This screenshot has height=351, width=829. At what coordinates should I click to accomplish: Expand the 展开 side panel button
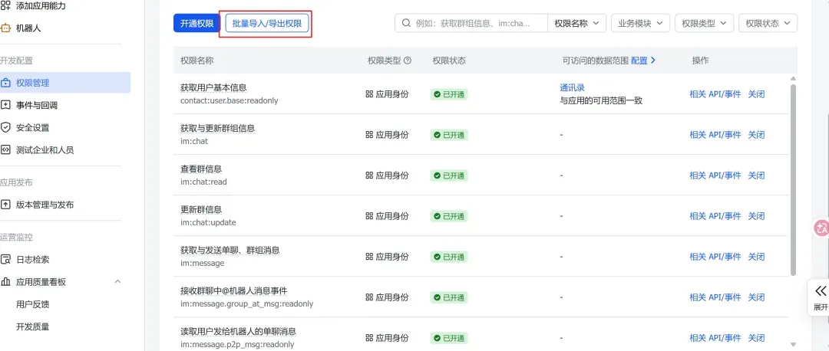(x=820, y=297)
